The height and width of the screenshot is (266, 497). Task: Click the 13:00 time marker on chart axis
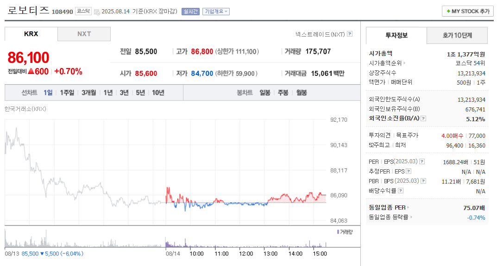click(271, 254)
